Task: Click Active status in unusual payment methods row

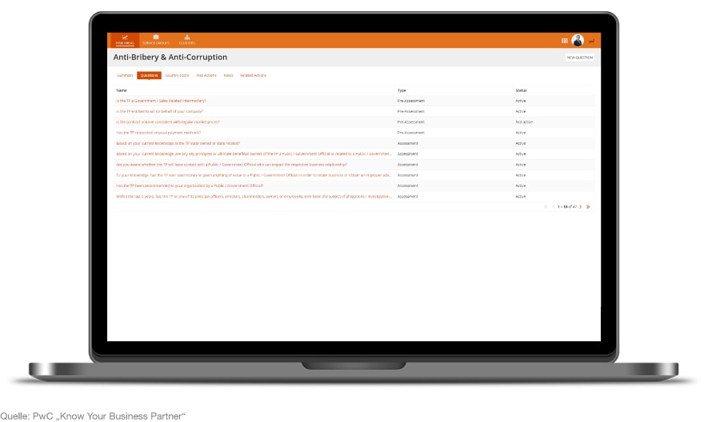Action: pyautogui.click(x=521, y=133)
